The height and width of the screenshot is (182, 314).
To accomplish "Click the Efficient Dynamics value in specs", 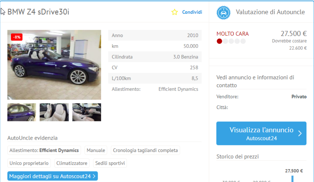I will pyautogui.click(x=178, y=89).
